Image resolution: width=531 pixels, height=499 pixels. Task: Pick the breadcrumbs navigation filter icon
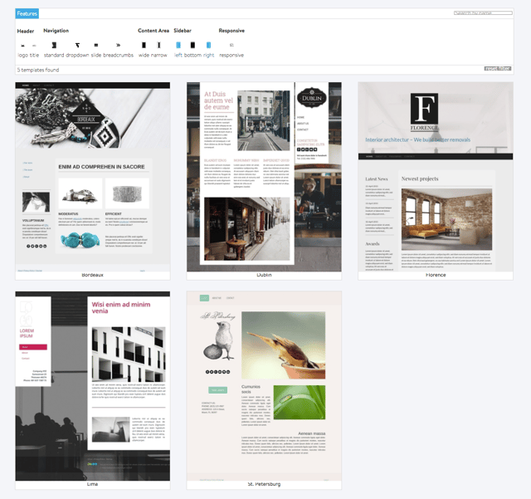[119, 45]
